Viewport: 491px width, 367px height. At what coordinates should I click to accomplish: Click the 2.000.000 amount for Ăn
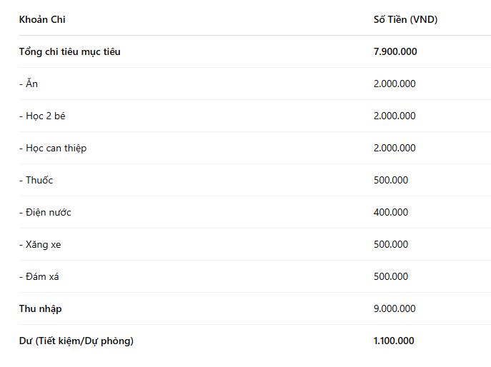395,84
